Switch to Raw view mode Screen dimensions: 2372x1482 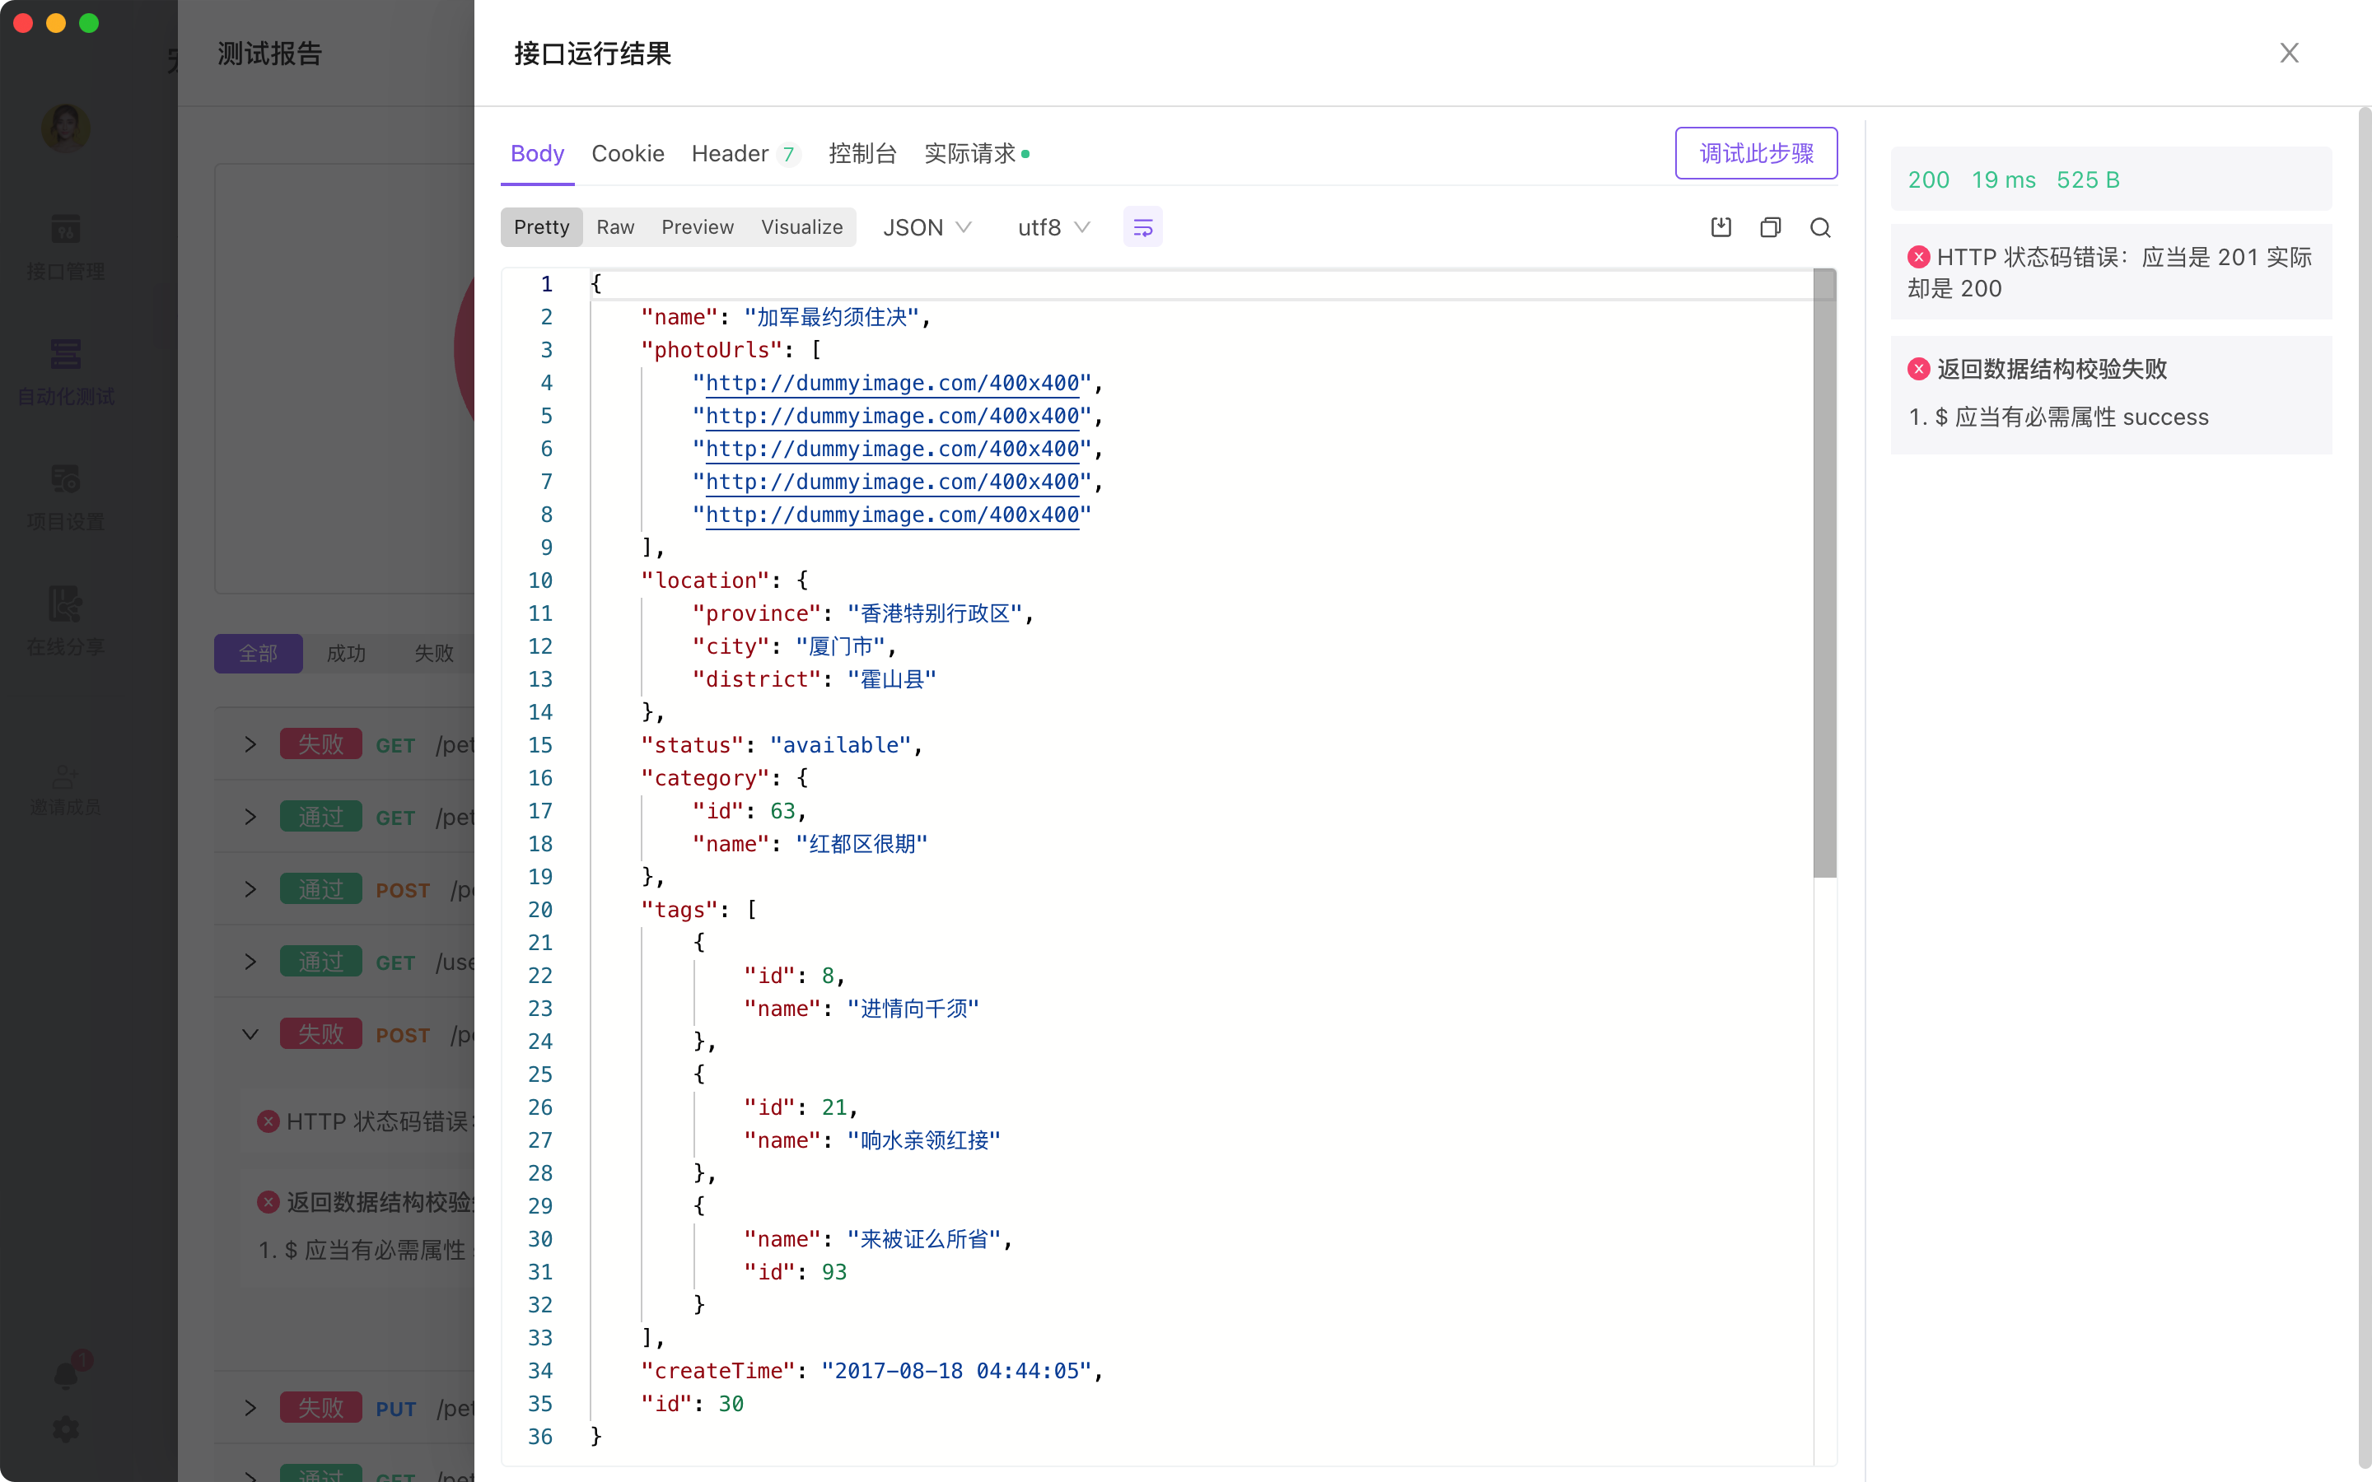(614, 227)
